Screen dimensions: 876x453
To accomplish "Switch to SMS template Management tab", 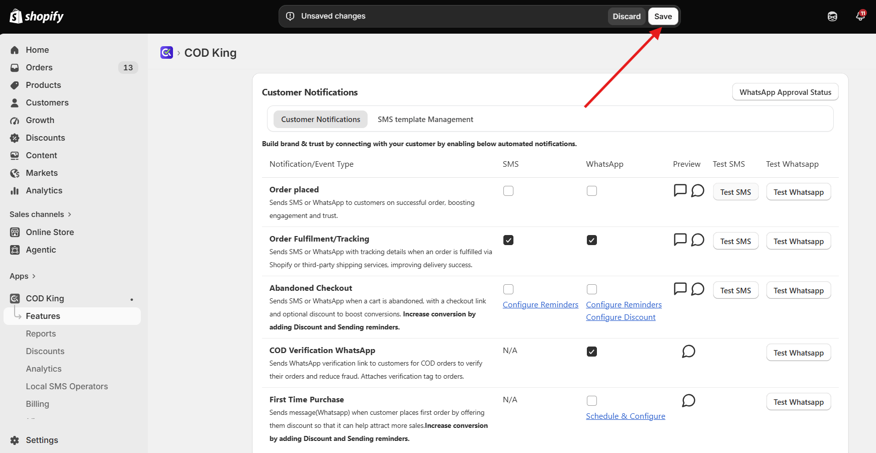I will (425, 120).
